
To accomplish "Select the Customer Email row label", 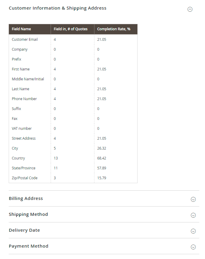I will pyautogui.click(x=25, y=40).
